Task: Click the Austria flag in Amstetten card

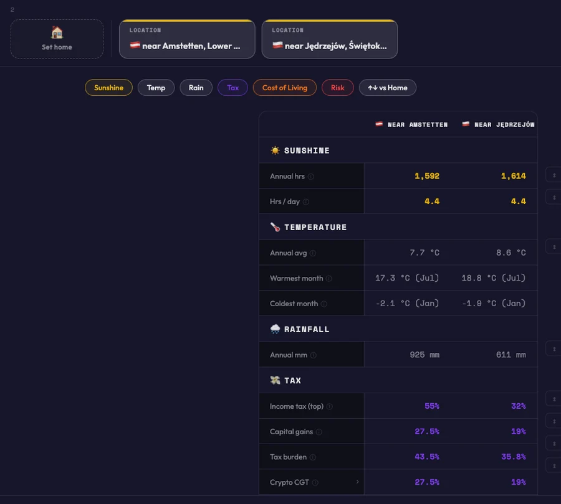Action: (x=135, y=45)
